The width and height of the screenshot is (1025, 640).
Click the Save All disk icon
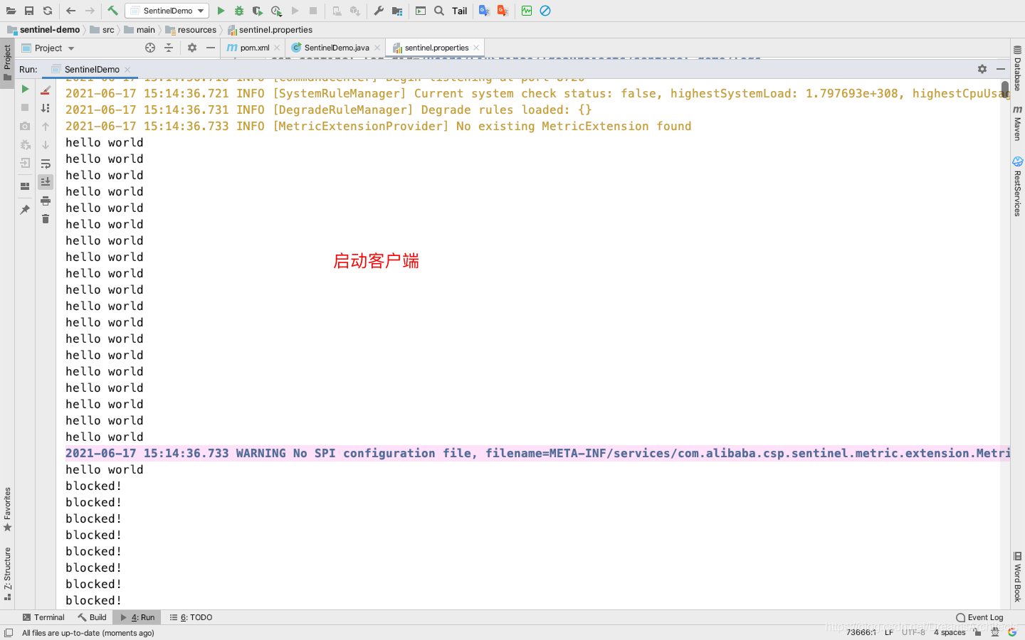(x=29, y=11)
